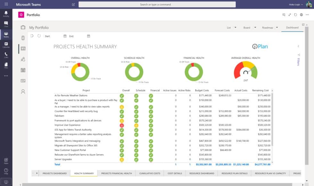Open the Resource Dashboard report tab
This screenshot has height=186, width=314.
pyautogui.click(x=202, y=173)
